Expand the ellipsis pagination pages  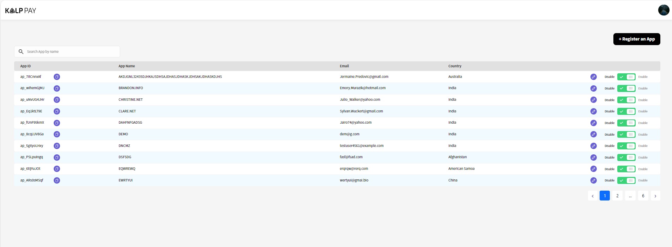630,196
